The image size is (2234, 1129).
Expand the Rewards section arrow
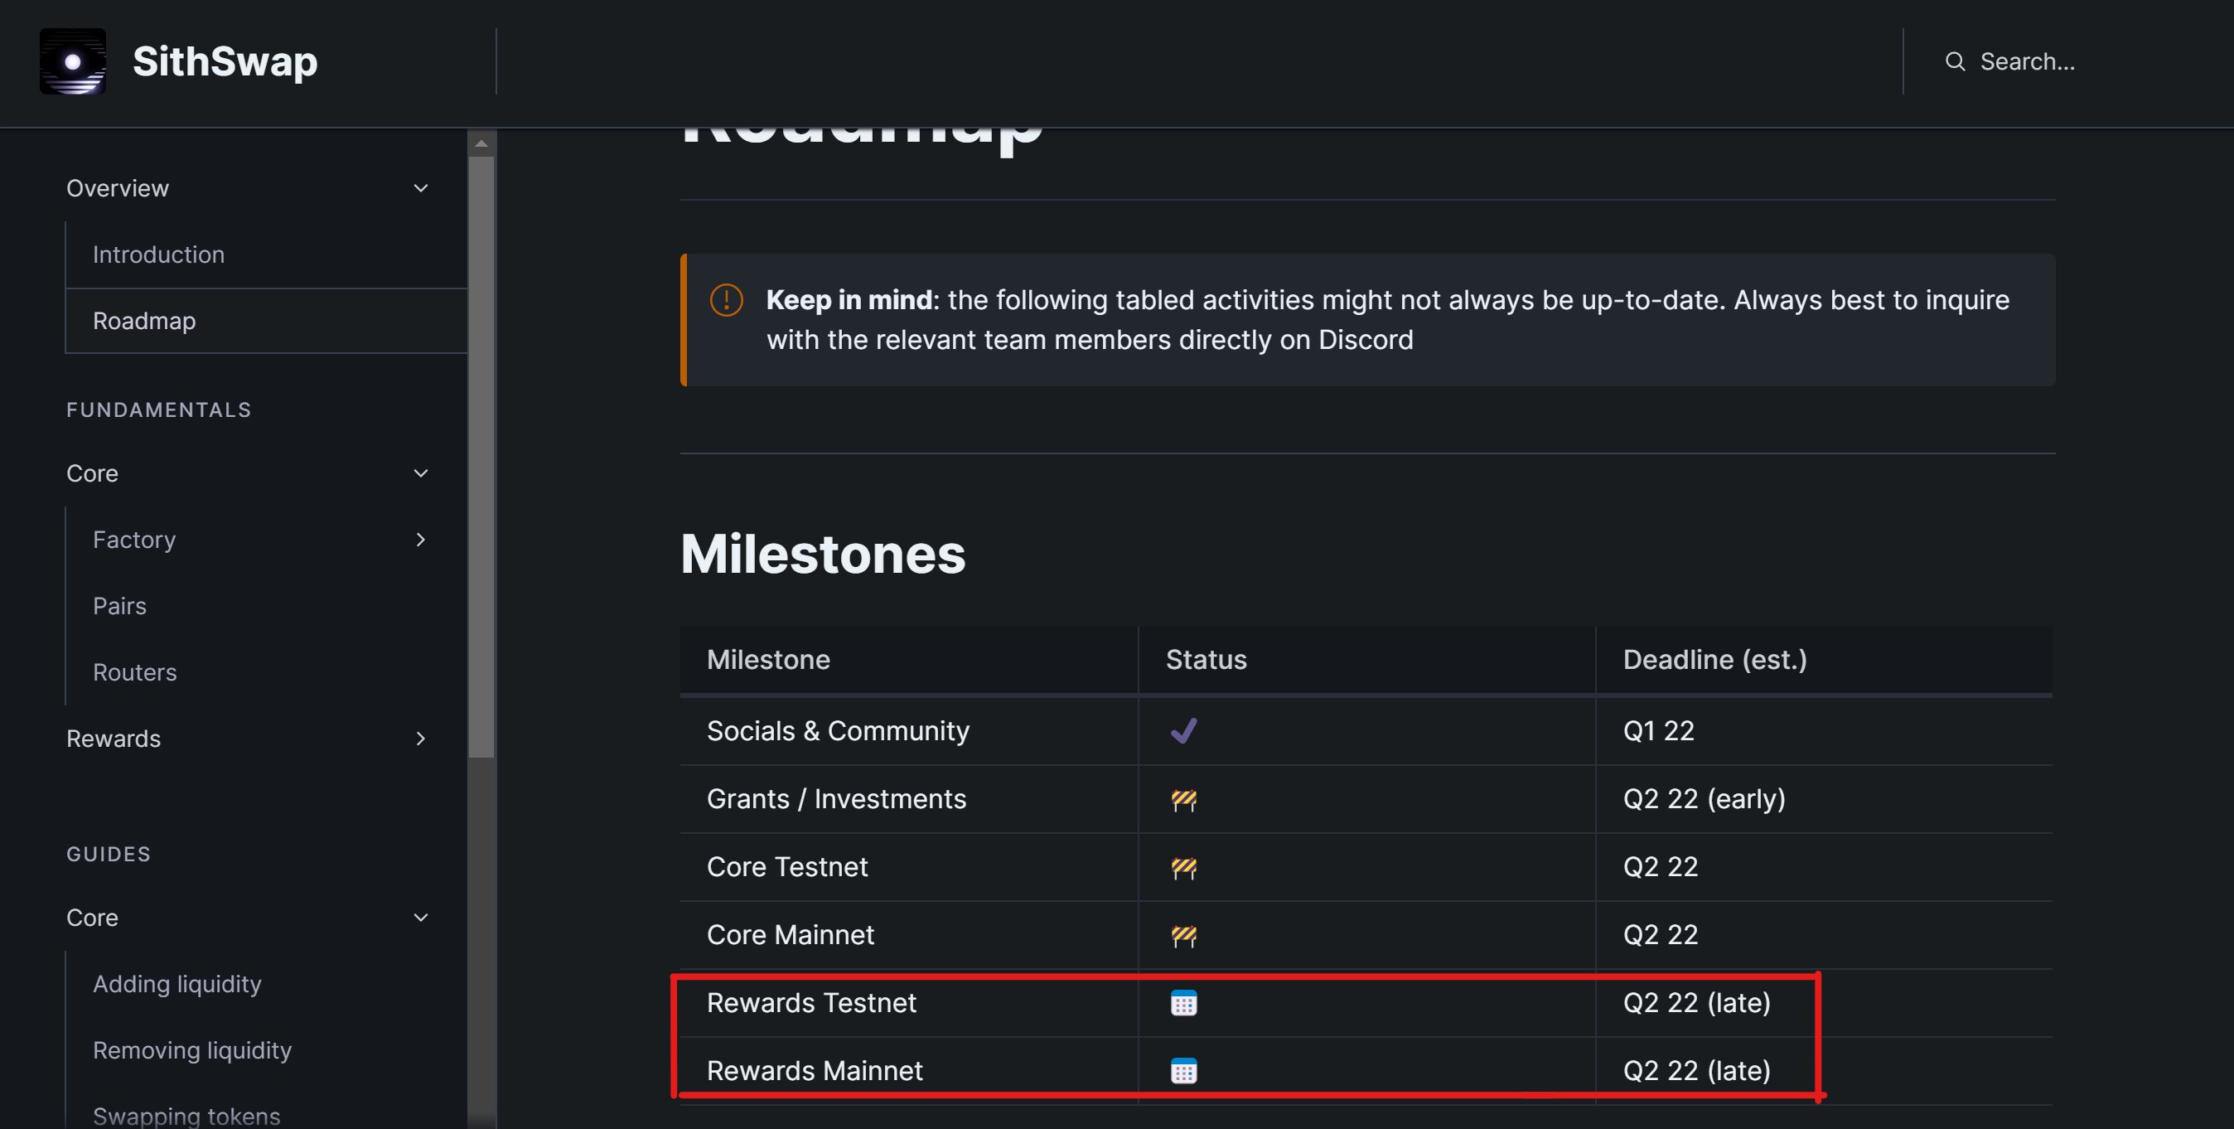421,739
